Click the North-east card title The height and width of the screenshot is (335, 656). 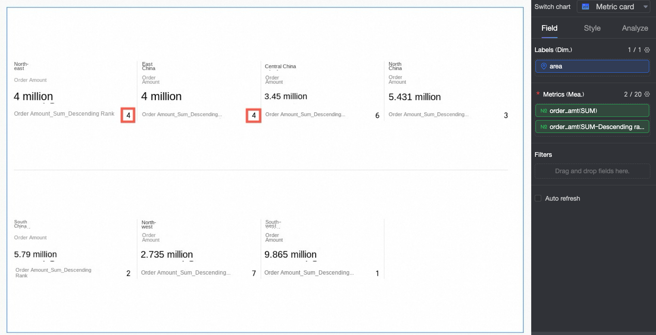[21, 66]
